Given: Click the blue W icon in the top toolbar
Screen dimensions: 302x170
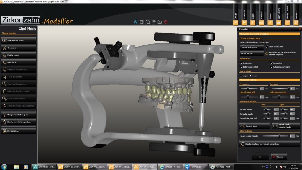Looking at the screenshot, I should (136, 22).
